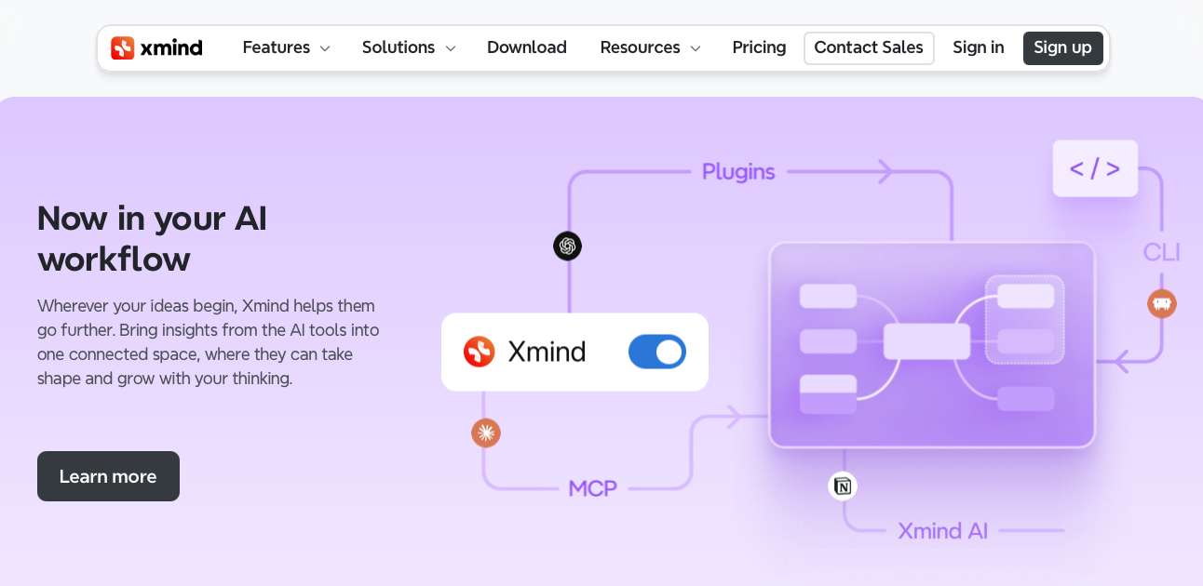Click the mind map illustration panel
Screen dimensions: 1203x586
pos(932,345)
